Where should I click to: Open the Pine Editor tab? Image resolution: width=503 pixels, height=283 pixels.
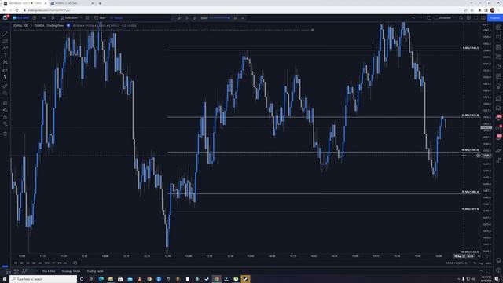coord(48,271)
